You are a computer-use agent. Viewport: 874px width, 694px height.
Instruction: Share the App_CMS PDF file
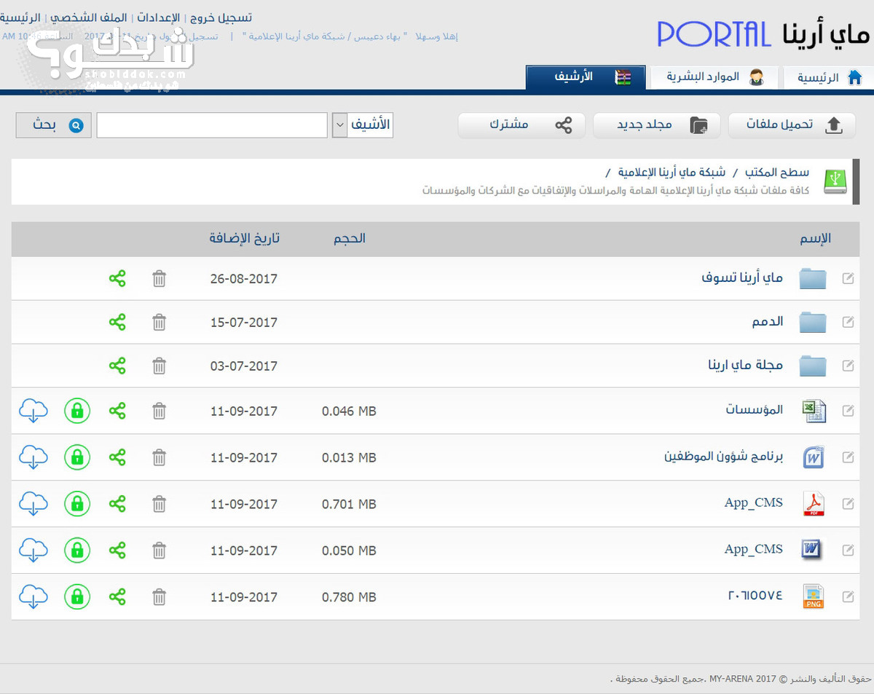click(117, 504)
